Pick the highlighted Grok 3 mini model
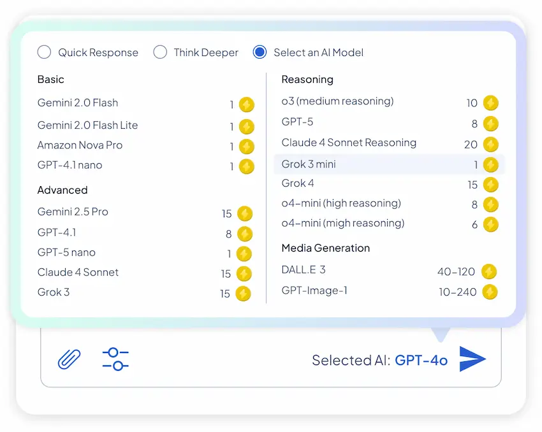 (x=389, y=164)
